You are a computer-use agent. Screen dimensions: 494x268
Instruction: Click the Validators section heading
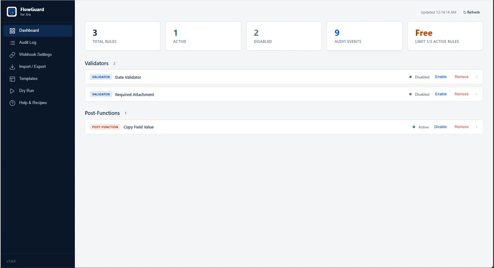click(97, 63)
